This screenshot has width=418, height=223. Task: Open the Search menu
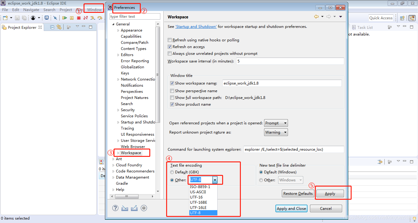(x=49, y=9)
